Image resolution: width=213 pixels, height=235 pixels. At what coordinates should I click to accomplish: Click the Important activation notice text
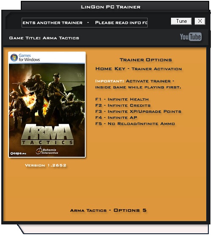[x=138, y=84]
